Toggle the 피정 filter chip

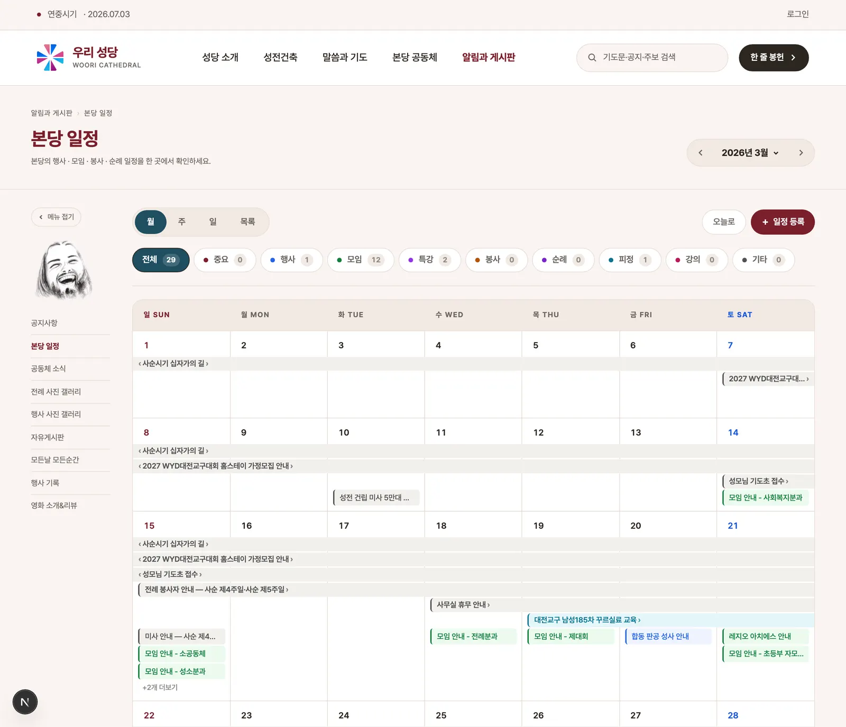coord(630,260)
